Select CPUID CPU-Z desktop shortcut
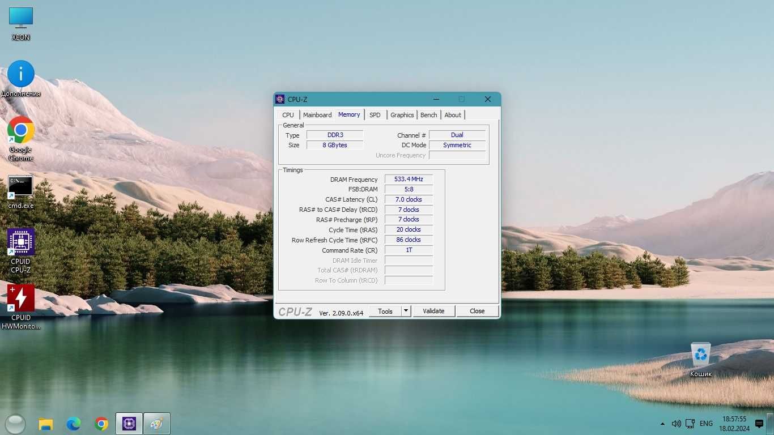The image size is (774, 435). (x=21, y=251)
